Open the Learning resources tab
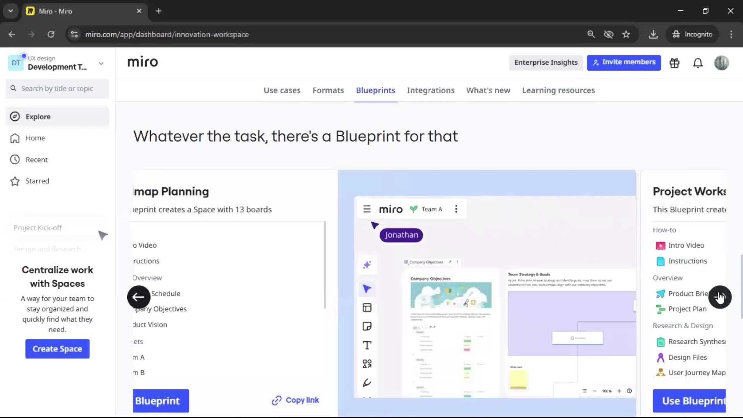743x418 pixels. click(558, 90)
